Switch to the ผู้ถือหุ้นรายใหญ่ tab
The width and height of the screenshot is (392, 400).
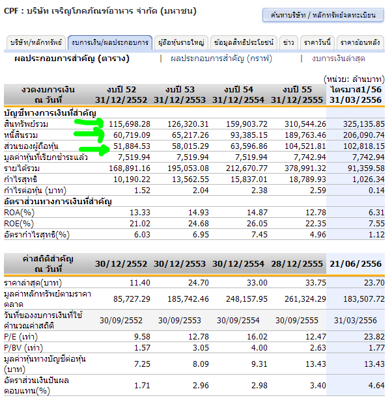coord(181,42)
